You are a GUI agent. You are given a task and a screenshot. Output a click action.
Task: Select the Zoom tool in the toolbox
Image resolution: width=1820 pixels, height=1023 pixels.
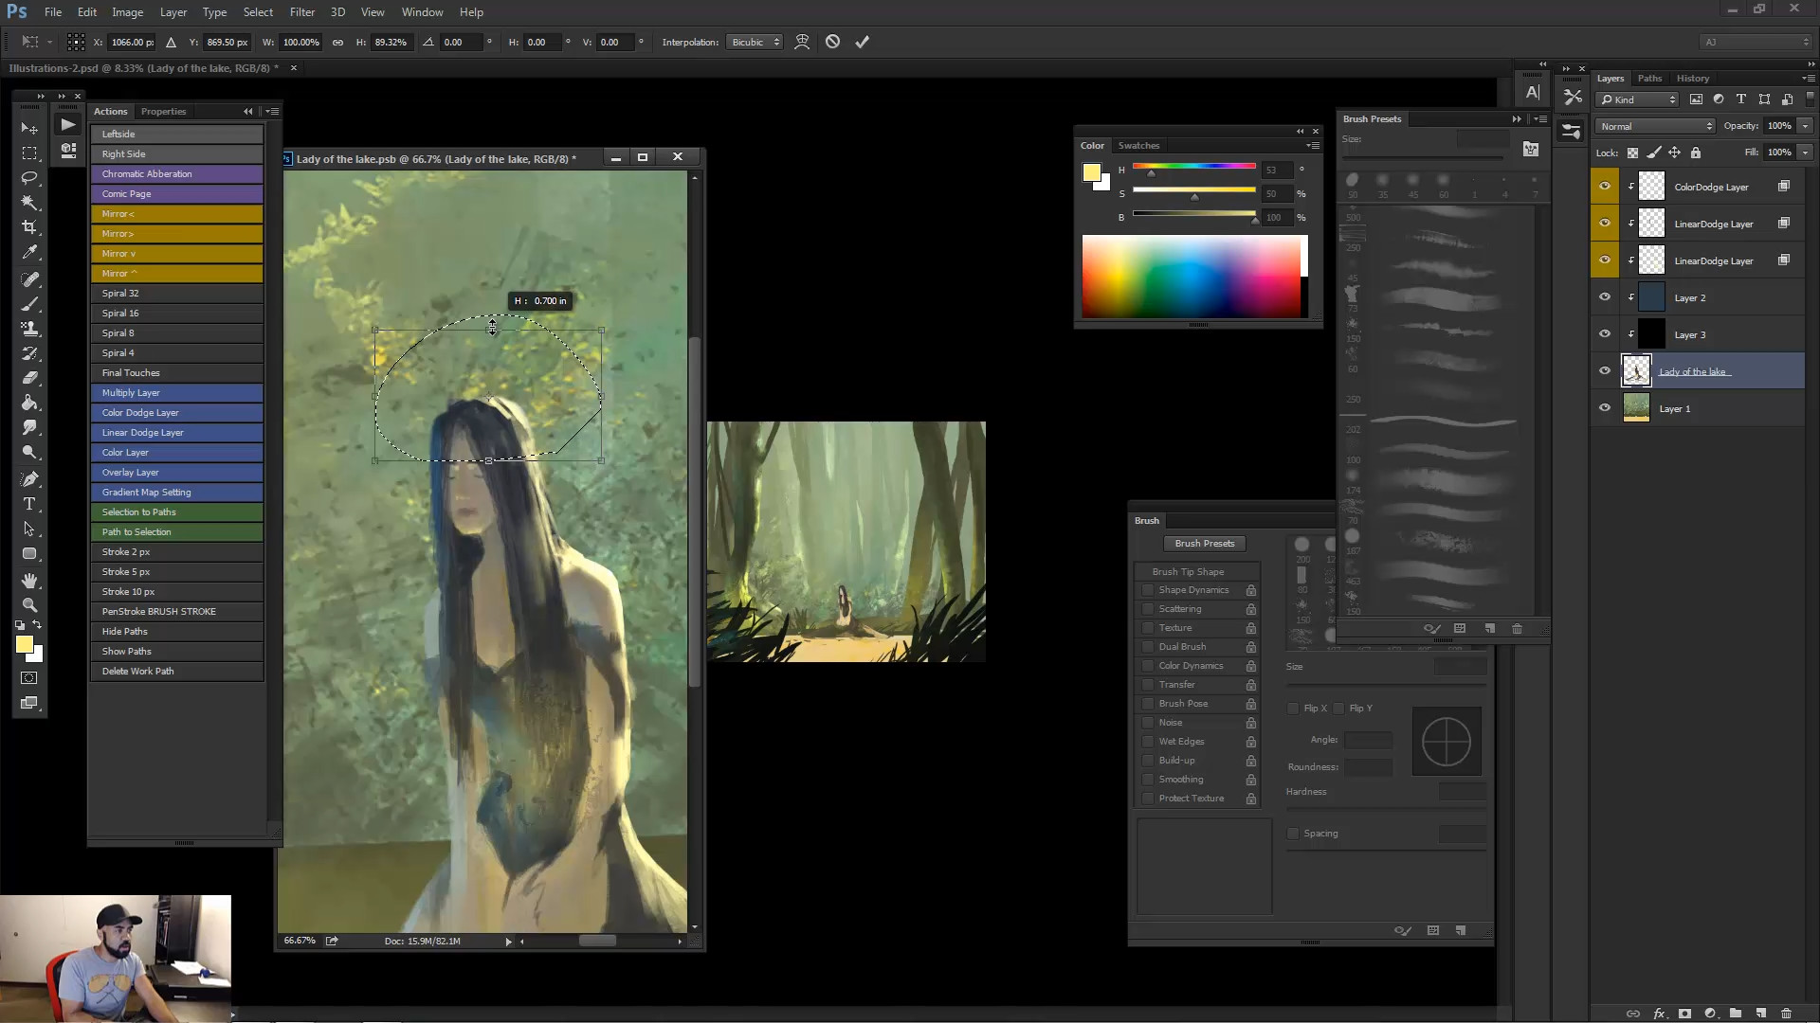29,604
